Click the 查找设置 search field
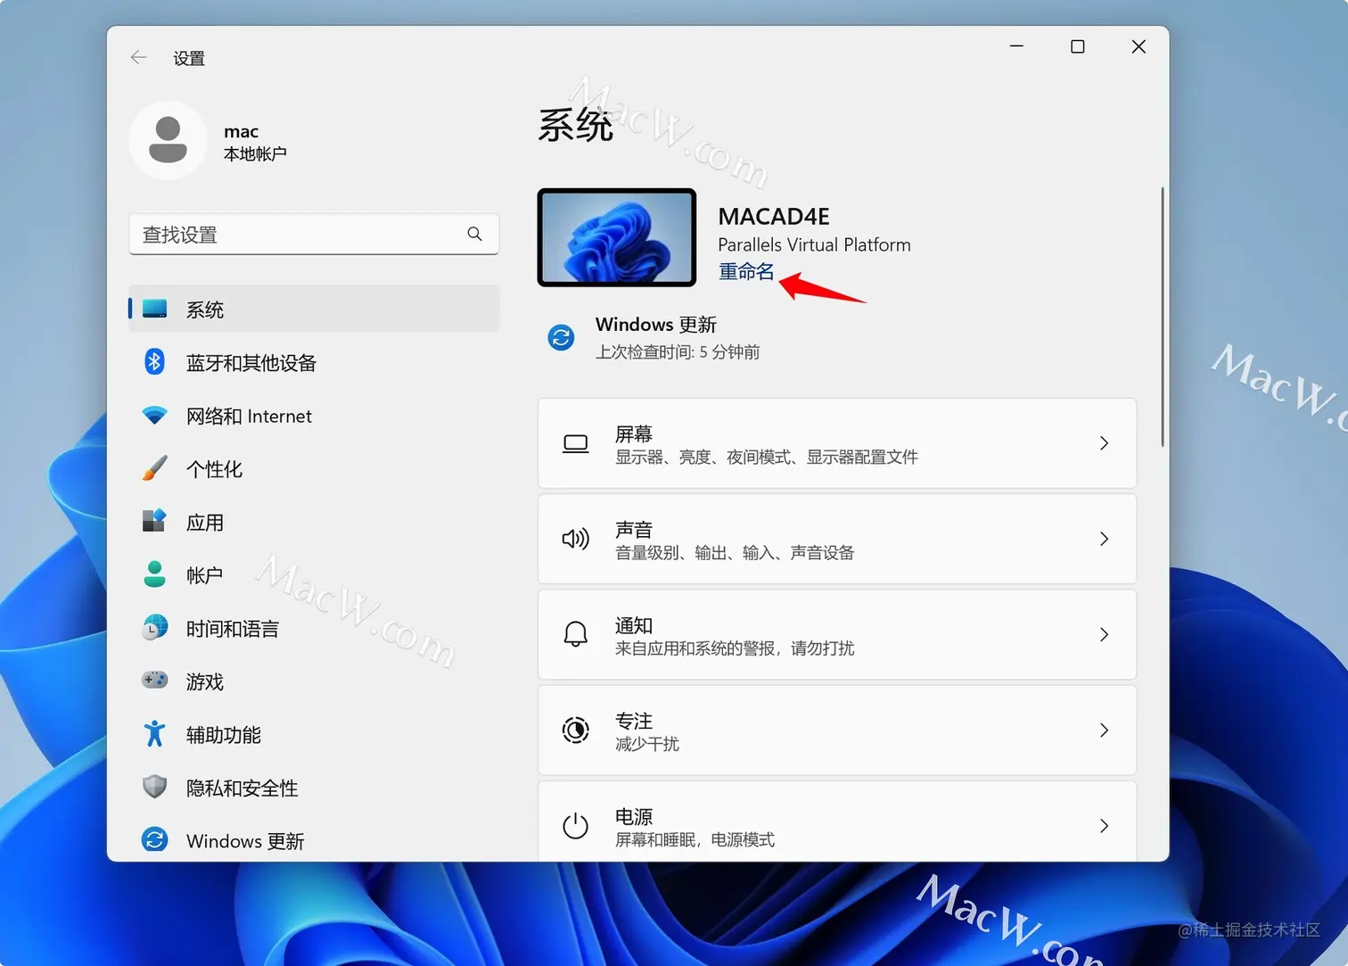Screen dimensions: 1348x966 pos(314,234)
